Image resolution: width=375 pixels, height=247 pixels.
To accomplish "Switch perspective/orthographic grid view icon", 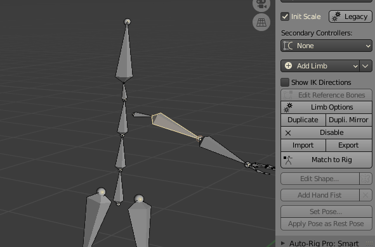I will coord(261,22).
